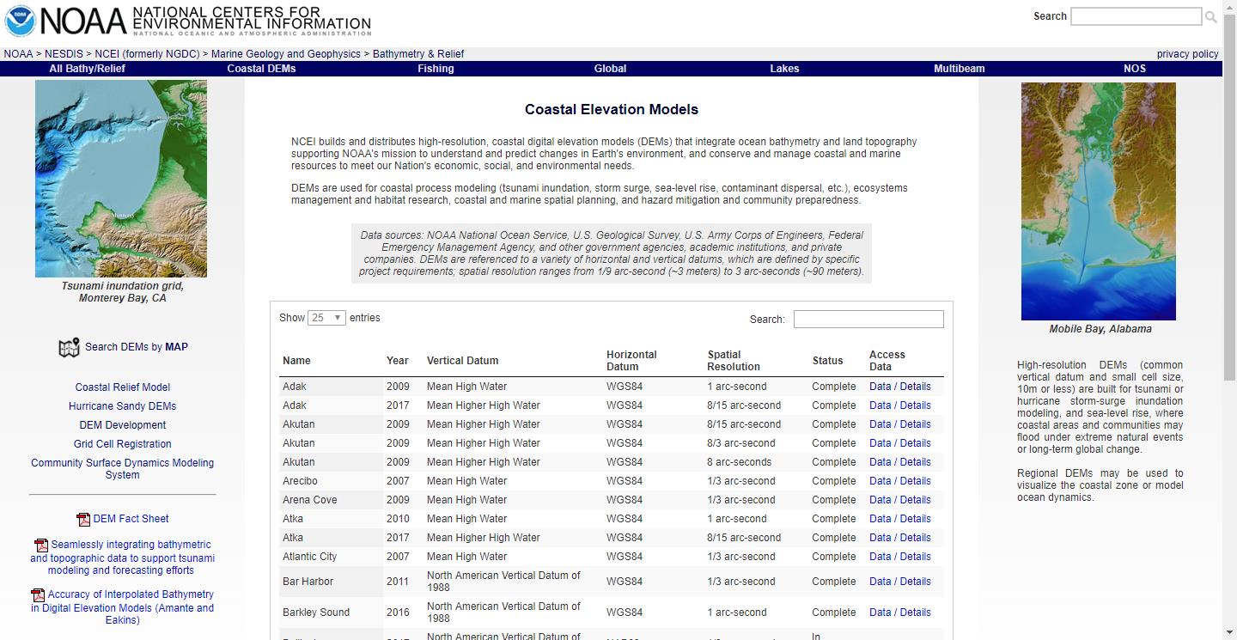Open the Show entries dropdown
Screen dimensions: 1237x640
[327, 318]
